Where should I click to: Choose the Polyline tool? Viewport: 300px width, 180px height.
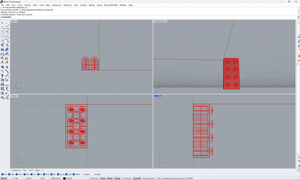2,28
